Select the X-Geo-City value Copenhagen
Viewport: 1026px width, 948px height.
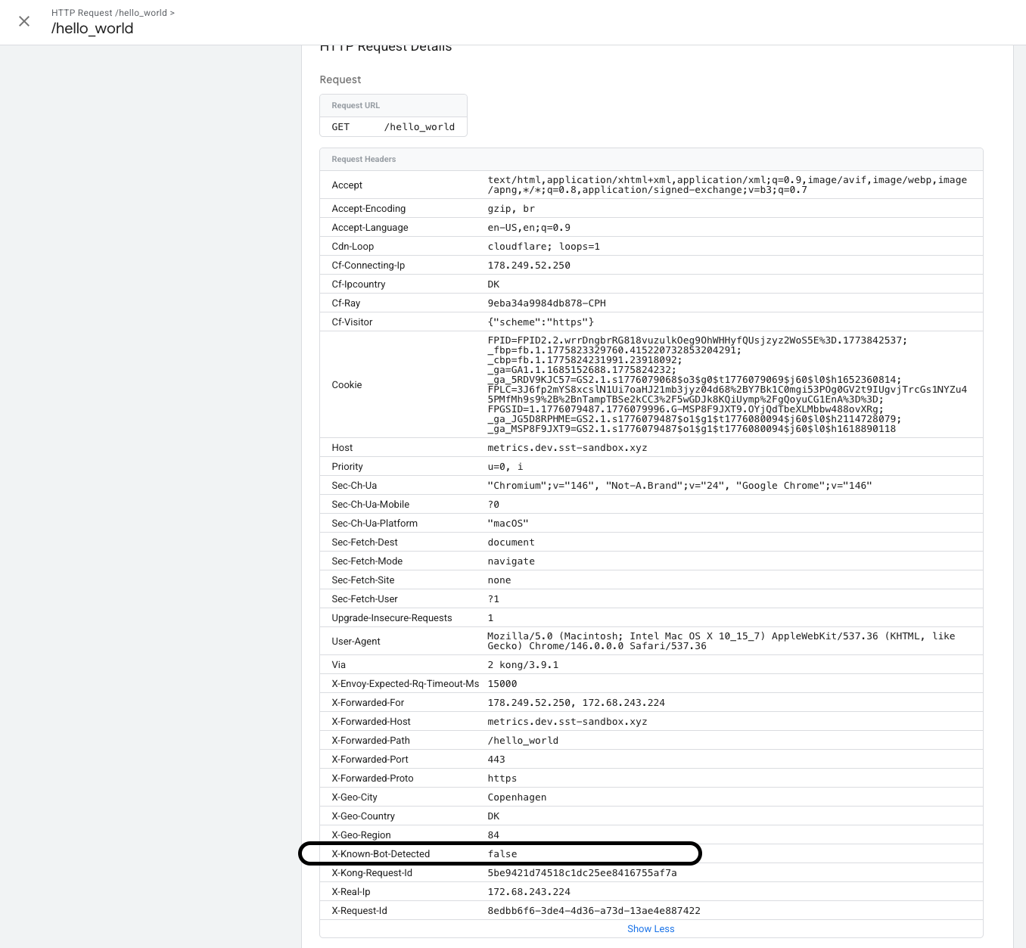tap(517, 797)
